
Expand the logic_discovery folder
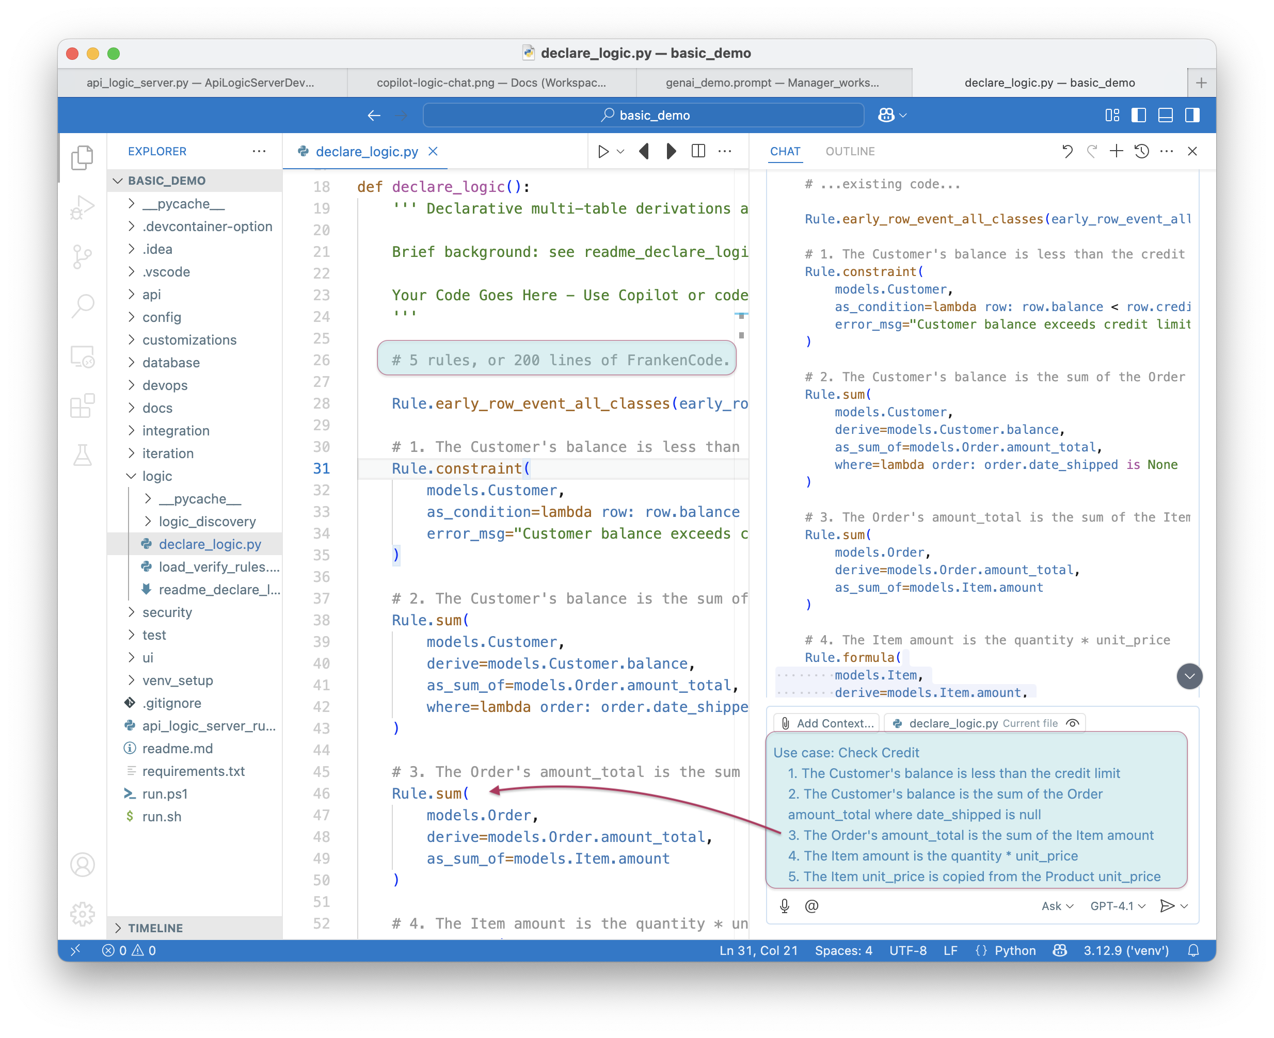click(195, 522)
